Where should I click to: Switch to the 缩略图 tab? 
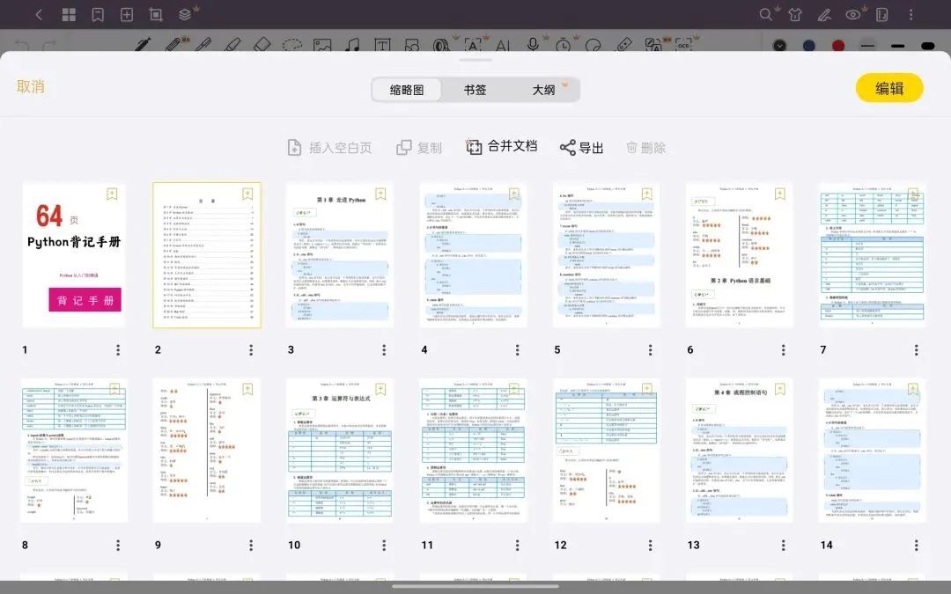click(x=406, y=90)
